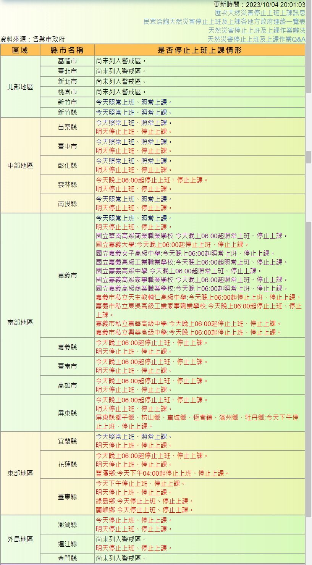
Task: Click the 金門縣 county name cell
Action: point(67,559)
